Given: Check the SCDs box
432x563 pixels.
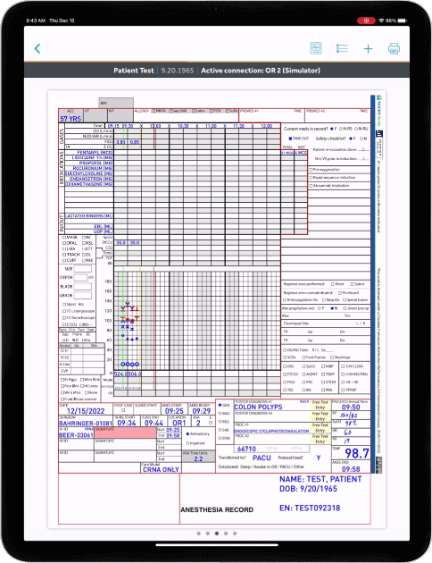Looking at the screenshot, I should (x=285, y=357).
